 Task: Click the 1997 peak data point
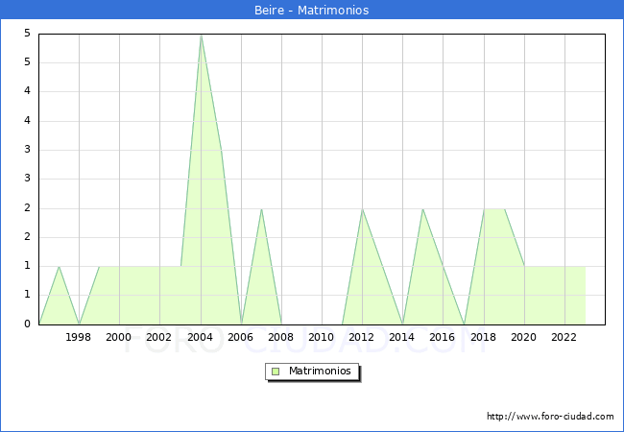(x=59, y=267)
